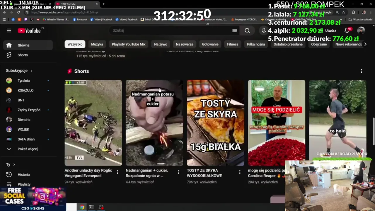
Task: Open the Diendris subscription channel
Action: 28,120
